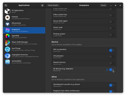Screen dimensions: 126x96
Task: Click the Allow section heading
Action: click(54, 77)
